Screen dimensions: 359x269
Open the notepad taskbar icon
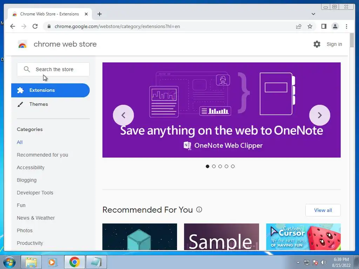tap(96, 262)
